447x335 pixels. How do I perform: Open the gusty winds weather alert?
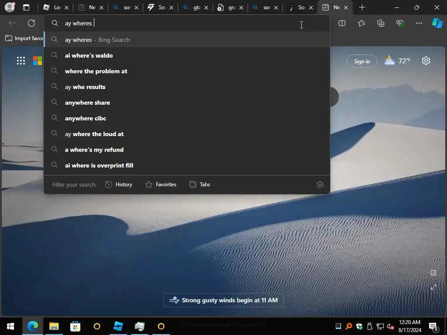223,300
